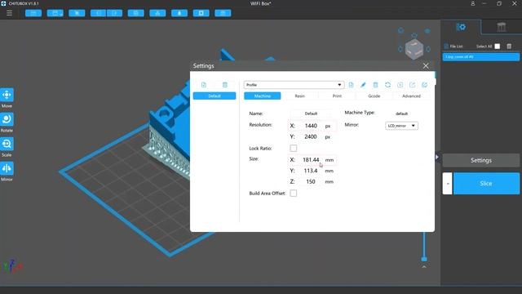Click the up chevron below layer slider
Screen dimensions: 522x294
click(x=424, y=267)
